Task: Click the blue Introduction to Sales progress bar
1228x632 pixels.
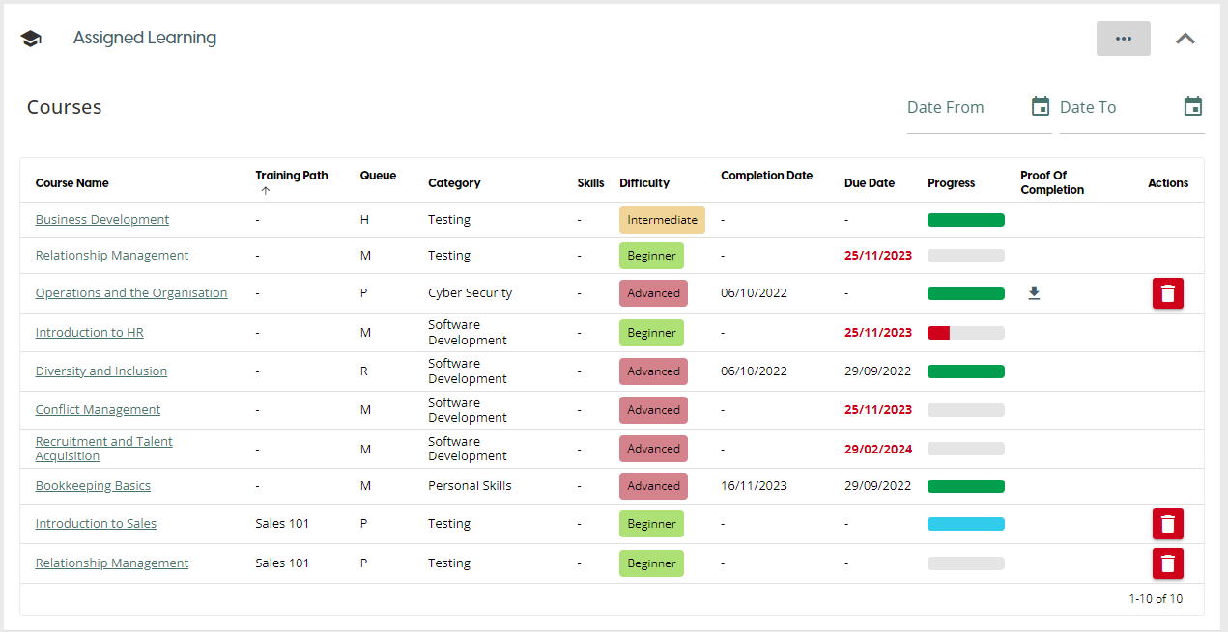Action: [x=965, y=524]
